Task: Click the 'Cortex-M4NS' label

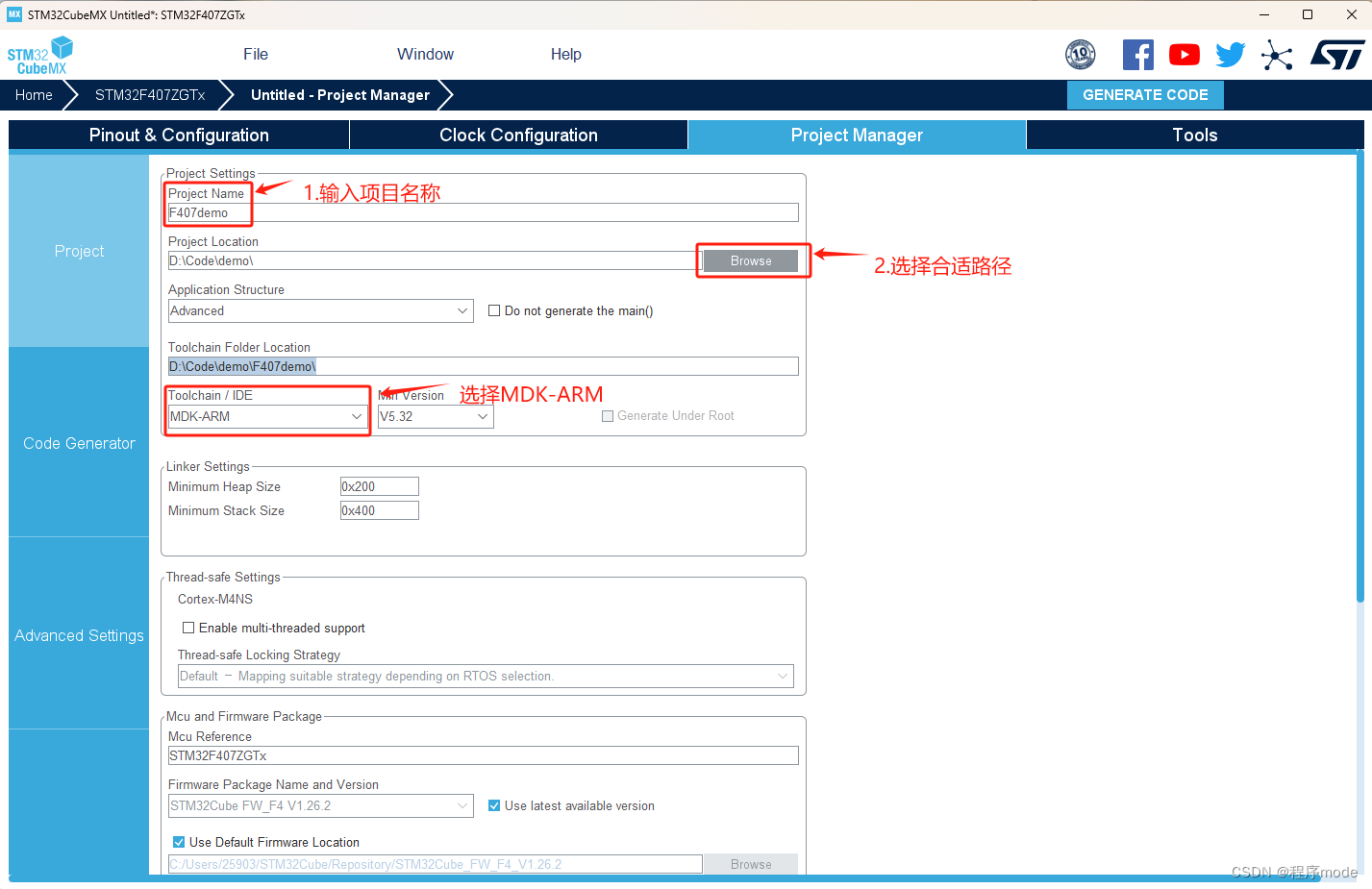Action: (x=215, y=599)
